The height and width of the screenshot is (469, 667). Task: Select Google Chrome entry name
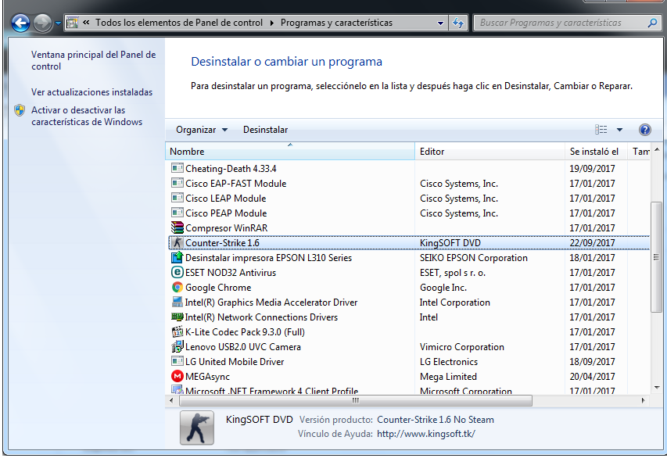(x=218, y=288)
